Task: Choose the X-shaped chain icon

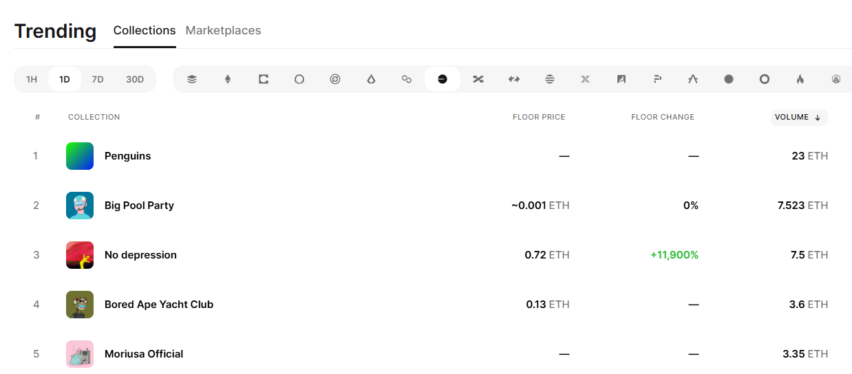Action: pyautogui.click(x=586, y=79)
